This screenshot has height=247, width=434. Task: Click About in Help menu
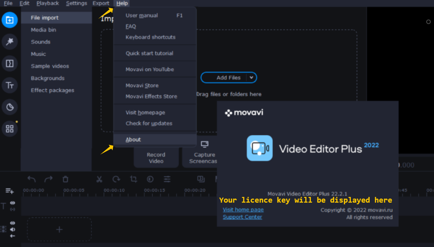[x=155, y=139]
